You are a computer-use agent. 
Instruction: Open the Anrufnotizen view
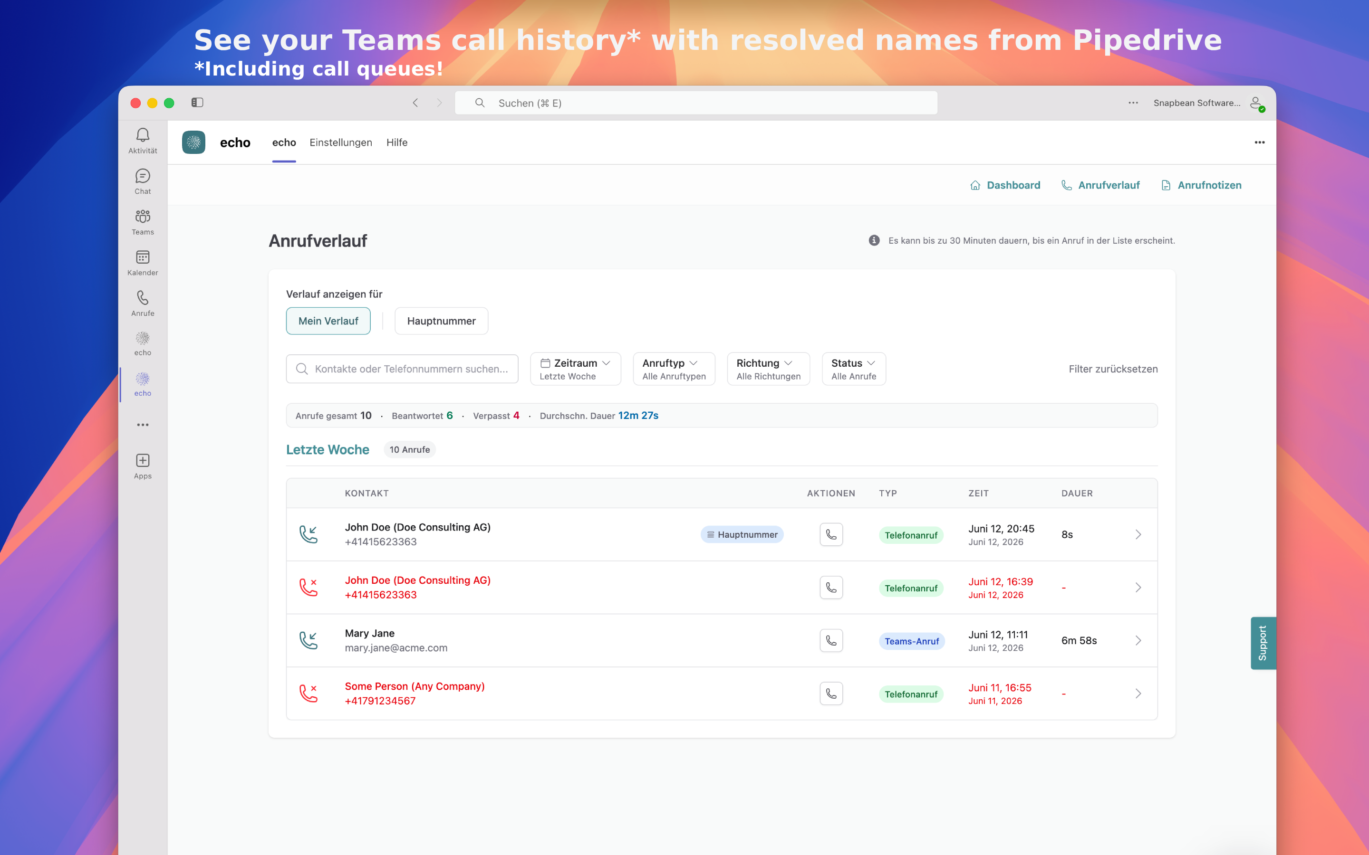click(x=1201, y=185)
